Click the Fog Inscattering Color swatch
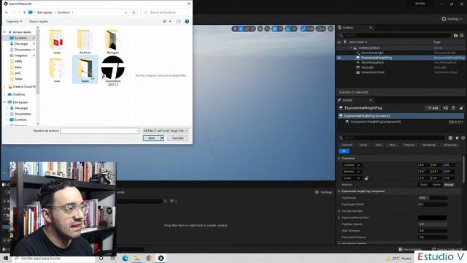The width and height of the screenshot is (467, 263). (433, 218)
